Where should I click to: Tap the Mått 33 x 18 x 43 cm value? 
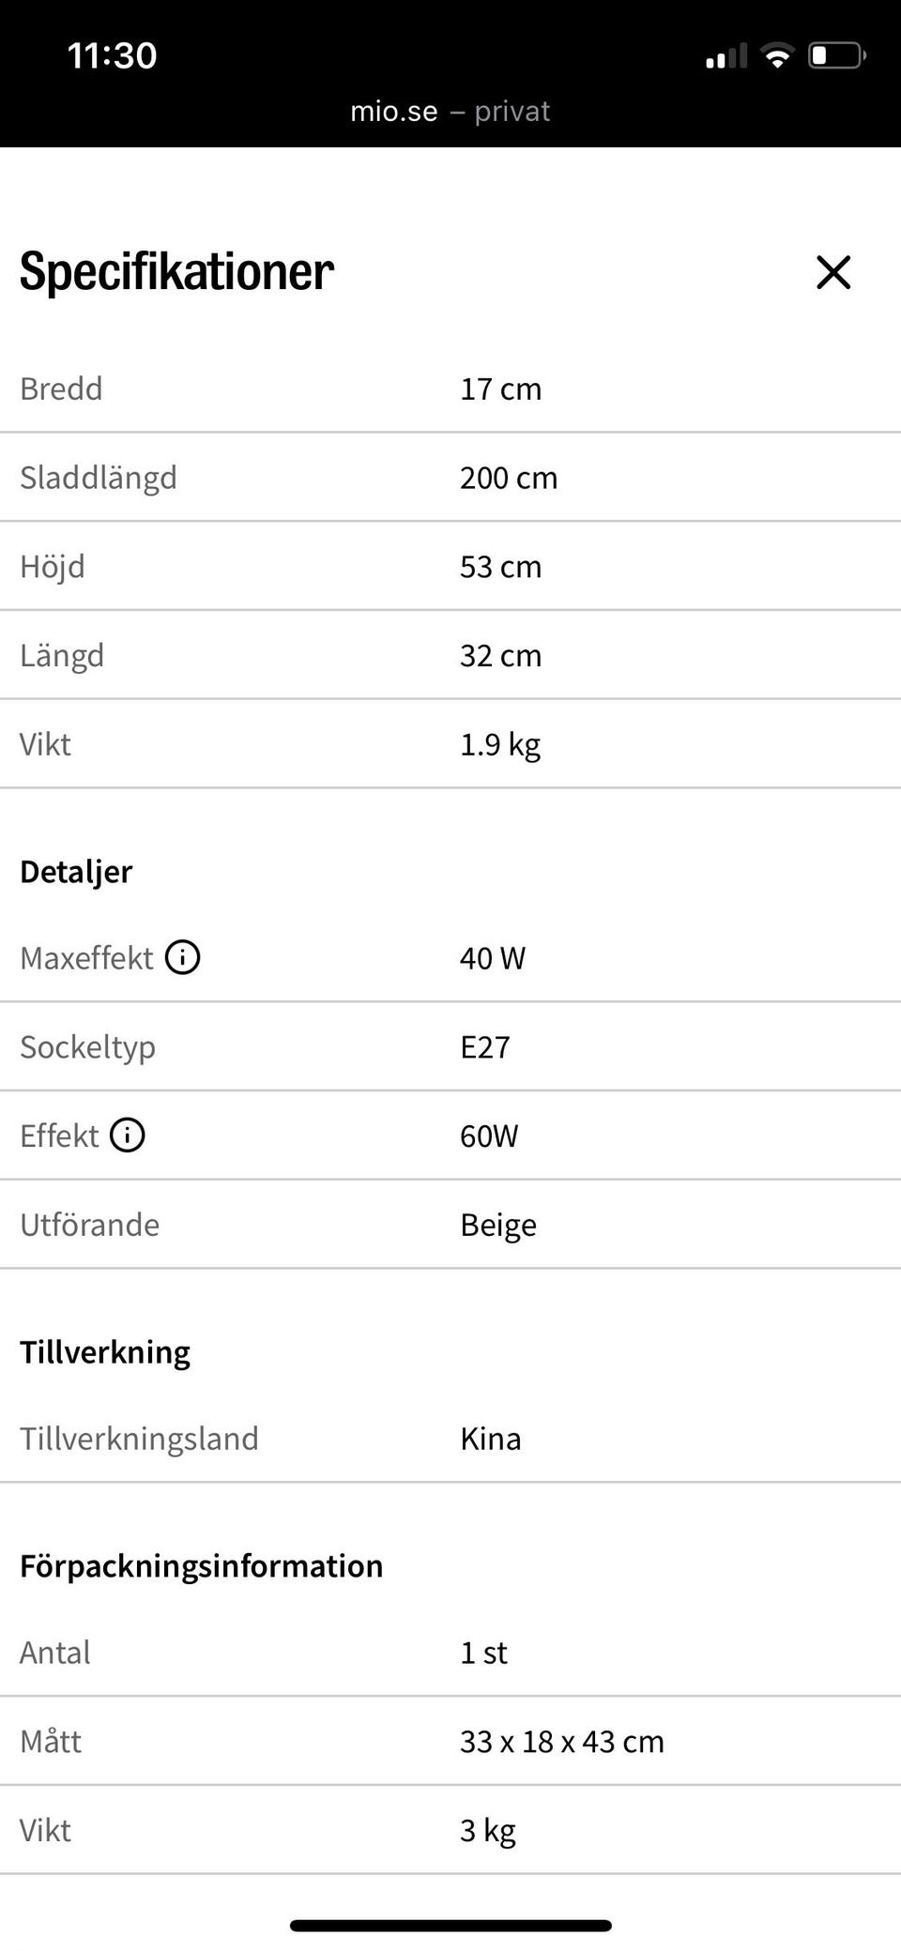(x=562, y=1742)
